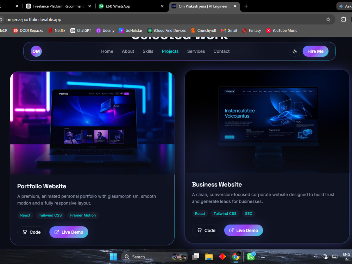Screen dimensions: 352x264
Task: Open the Netflix bookmark
Action: click(57, 31)
